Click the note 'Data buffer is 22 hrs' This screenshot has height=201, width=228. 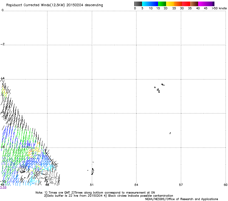click(x=63, y=196)
